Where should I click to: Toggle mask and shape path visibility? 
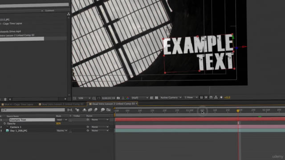coord(98,98)
